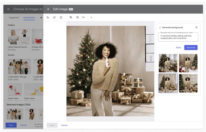Open the c'Balm Natural Summer folder
Viewport: 206px width, 132px height.
(19, 37)
